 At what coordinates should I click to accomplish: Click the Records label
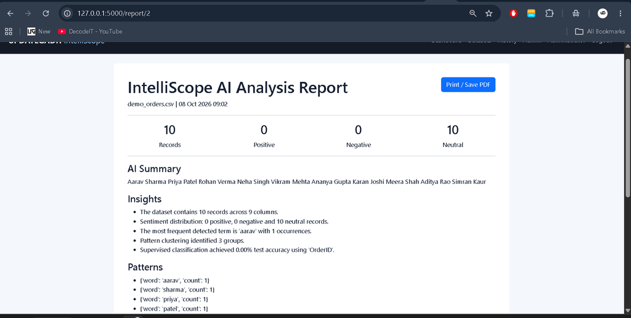(x=170, y=145)
